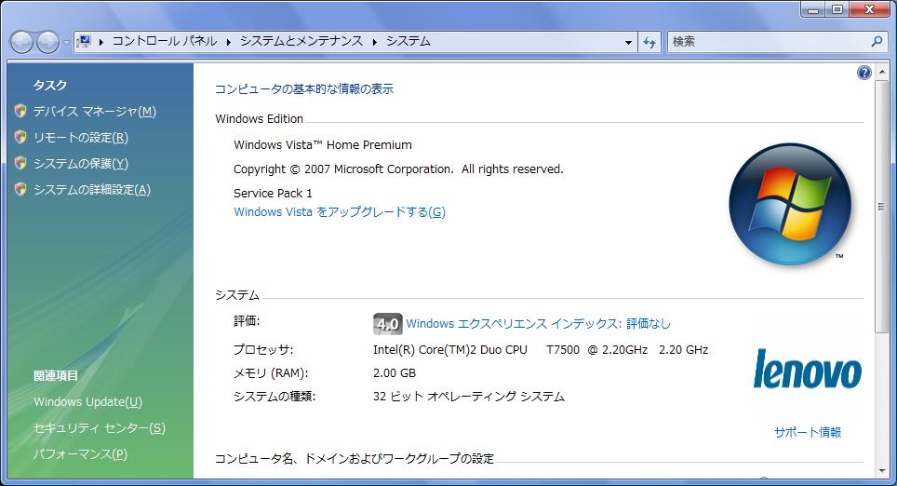
Task: Select 32 ビット オペレーティング システム text
Action: 469,396
